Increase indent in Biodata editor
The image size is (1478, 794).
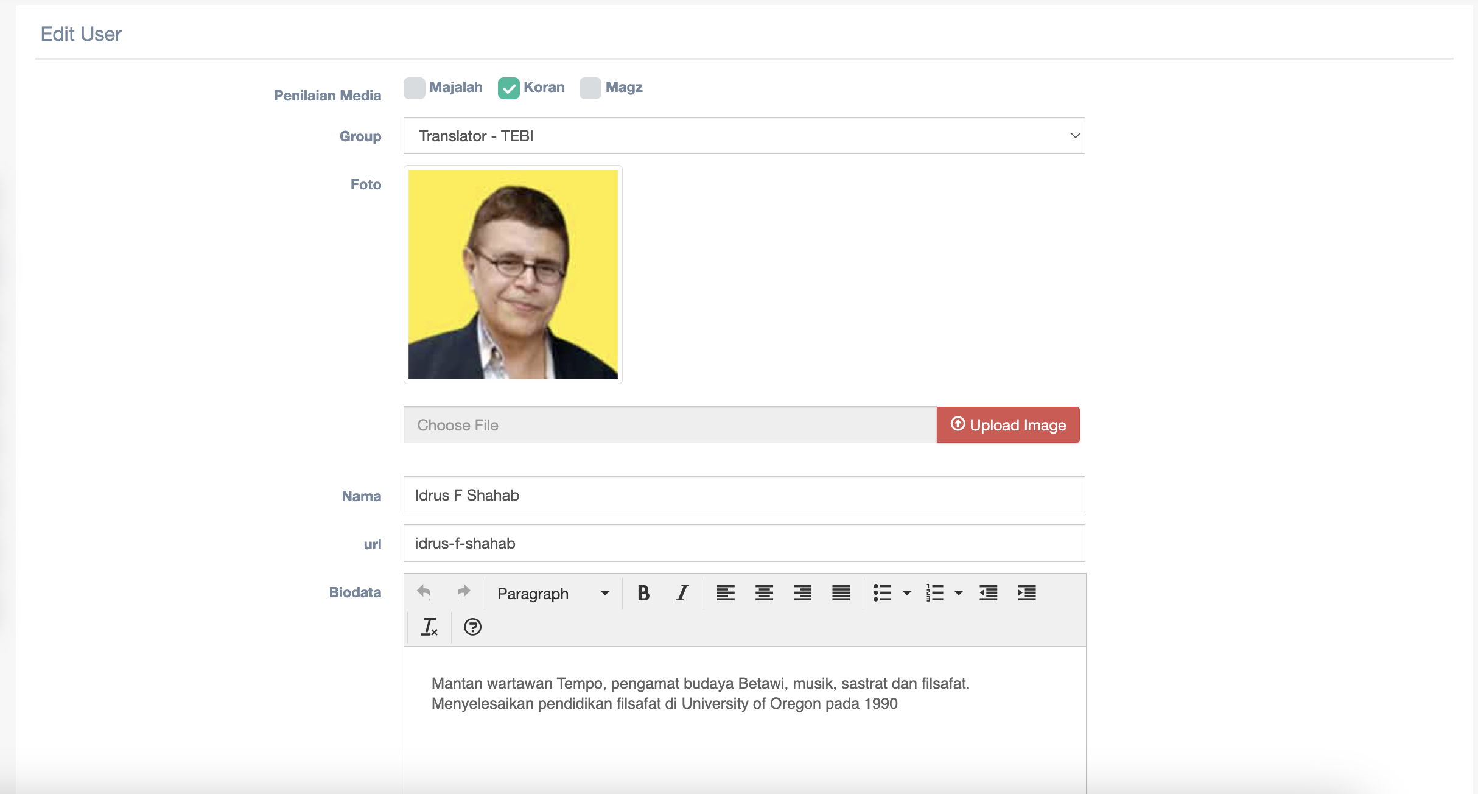(1027, 592)
